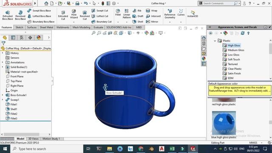This screenshot has width=272, height=153.
Task: Select the Mirror tool
Action: point(152,22)
